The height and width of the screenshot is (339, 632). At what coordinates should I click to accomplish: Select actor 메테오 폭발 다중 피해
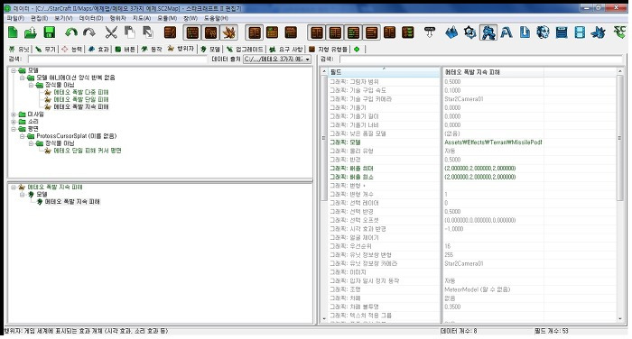pyautogui.click(x=81, y=92)
